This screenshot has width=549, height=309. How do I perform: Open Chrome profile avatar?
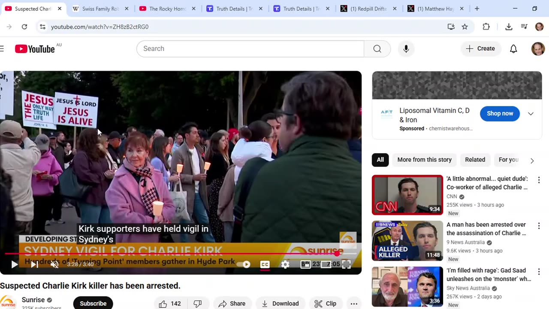[540, 27]
